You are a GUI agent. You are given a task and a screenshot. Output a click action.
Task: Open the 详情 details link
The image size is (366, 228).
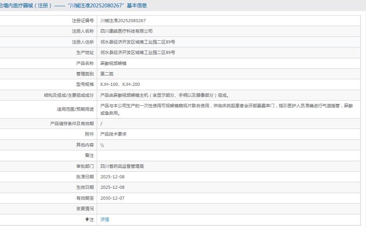105,219
